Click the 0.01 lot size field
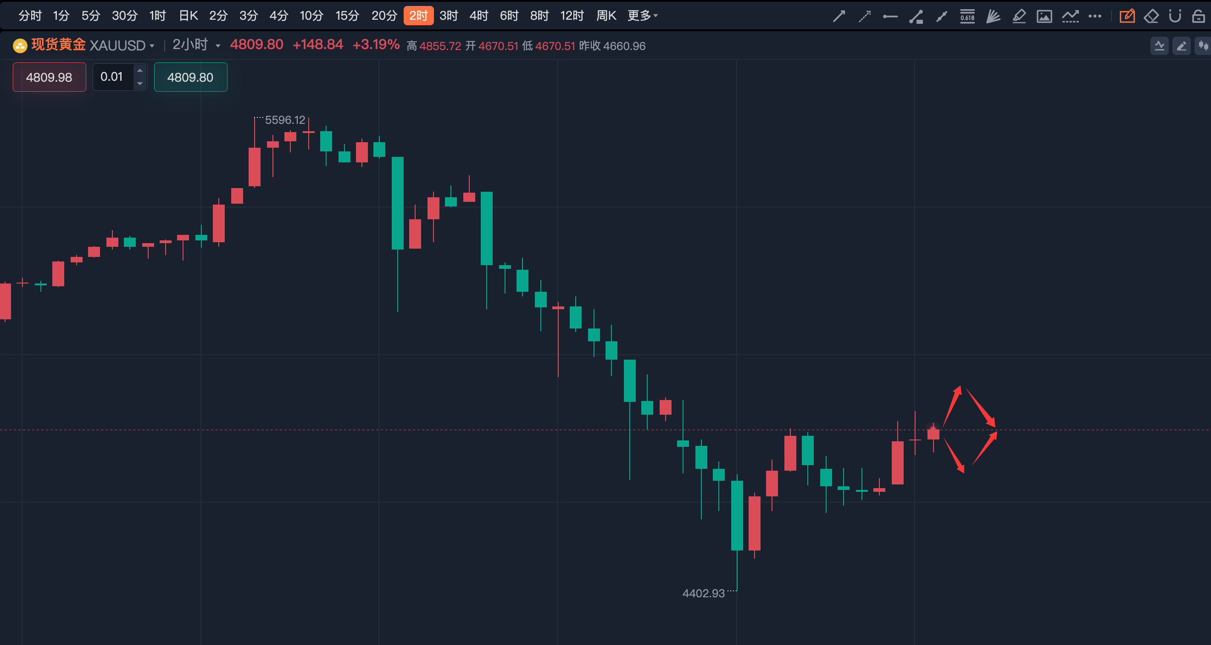 click(x=112, y=77)
